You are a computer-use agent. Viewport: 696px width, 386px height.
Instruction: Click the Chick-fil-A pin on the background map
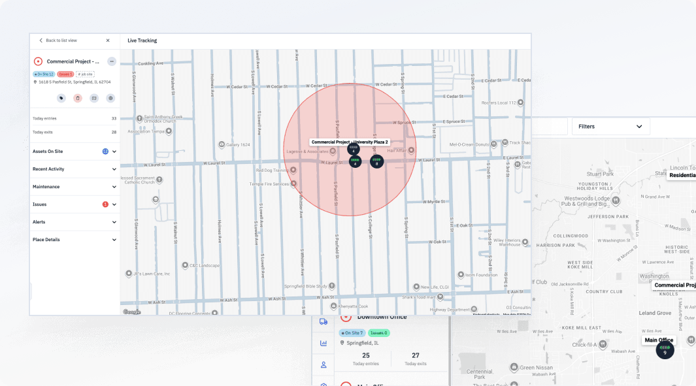pos(603,344)
